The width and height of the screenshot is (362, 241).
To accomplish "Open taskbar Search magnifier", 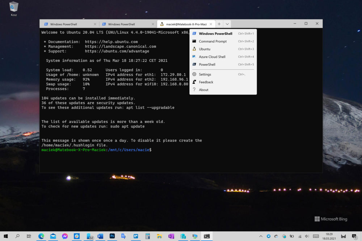I will [x=17, y=236].
